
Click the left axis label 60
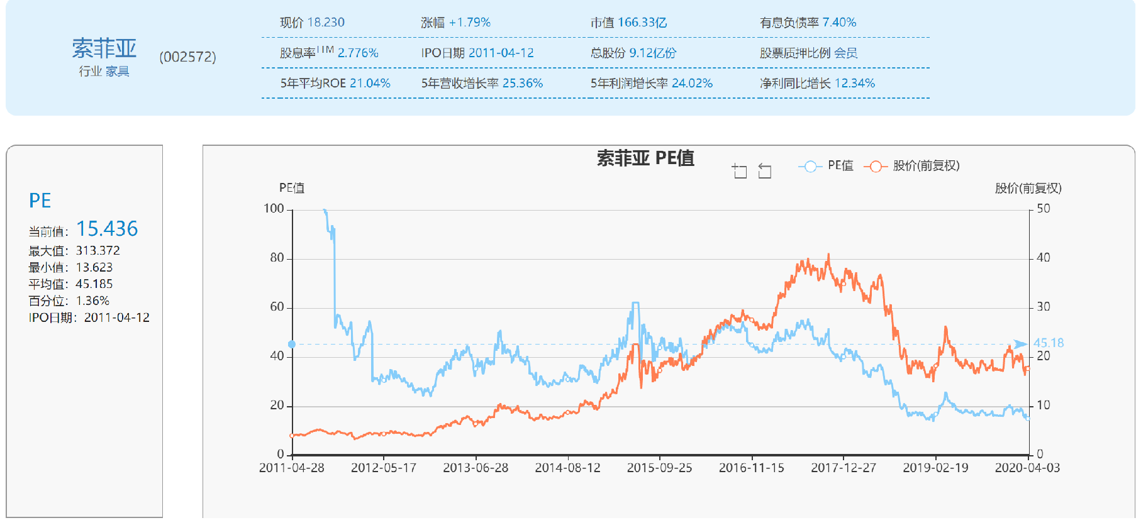277,307
